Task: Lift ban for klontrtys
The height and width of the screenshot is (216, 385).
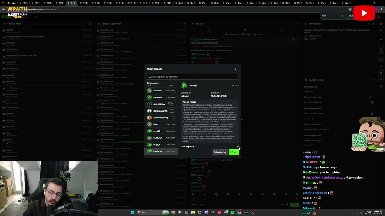Action: (x=234, y=152)
